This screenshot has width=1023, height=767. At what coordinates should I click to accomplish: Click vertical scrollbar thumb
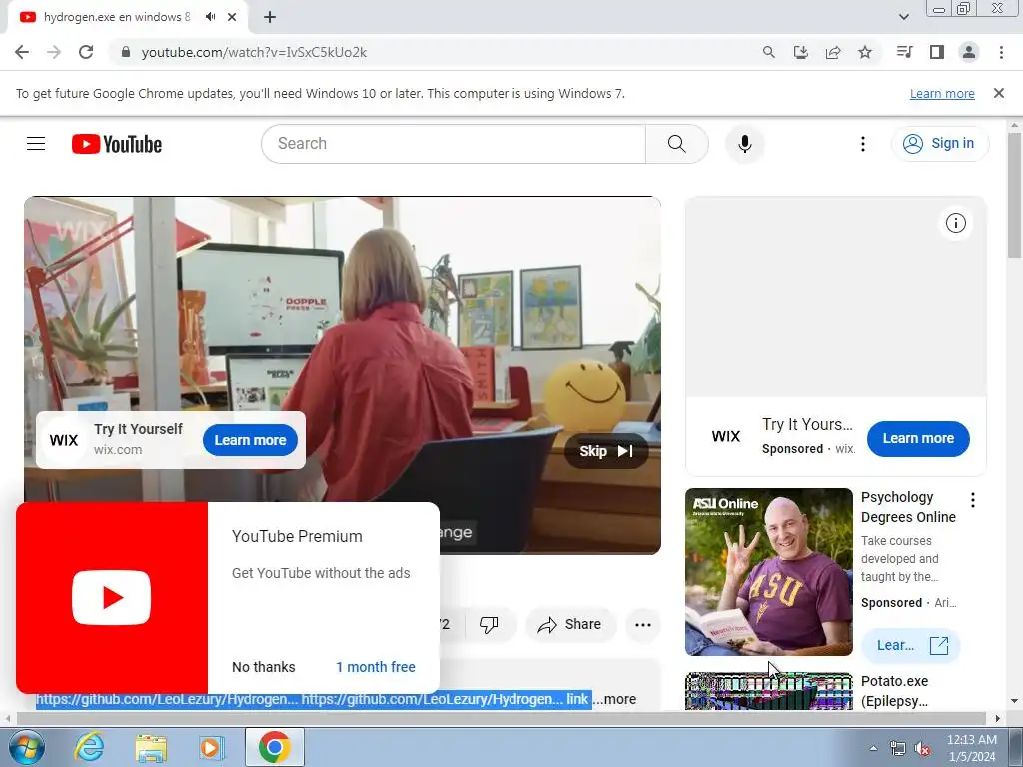[x=1014, y=195]
